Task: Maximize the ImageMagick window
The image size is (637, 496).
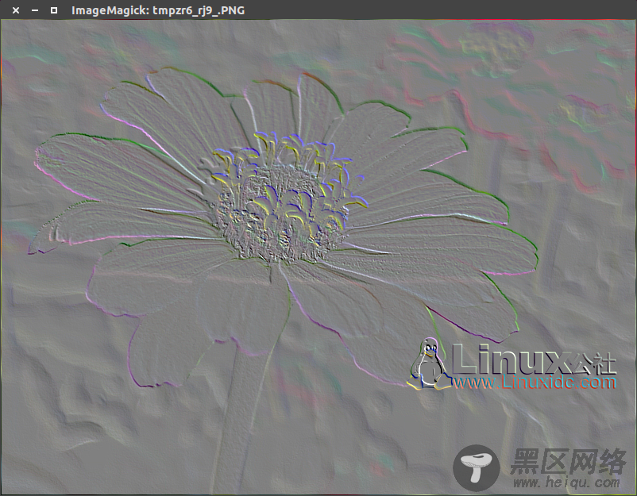Action: click(x=54, y=10)
